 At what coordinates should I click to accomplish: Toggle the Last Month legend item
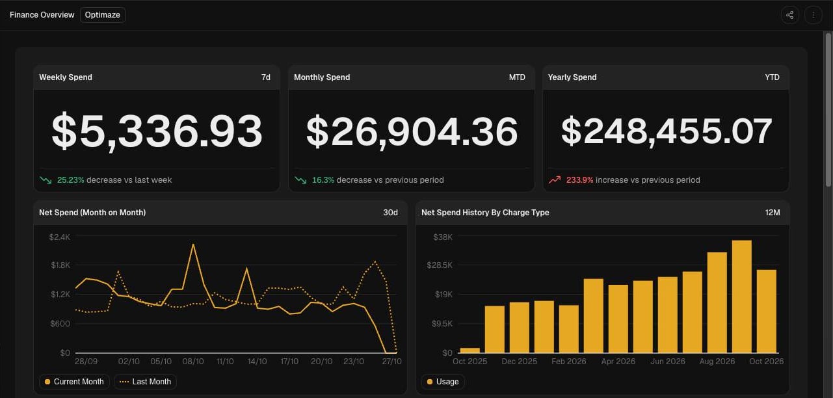145,382
